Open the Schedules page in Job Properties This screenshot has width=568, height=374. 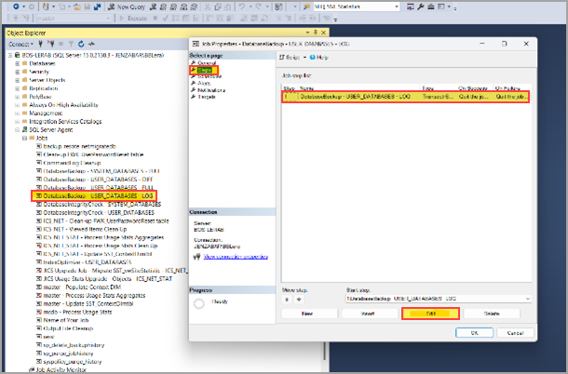(x=210, y=76)
